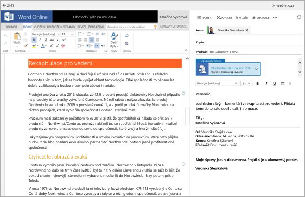Switch to the REVIZE tab
The height and width of the screenshot is (197, 305).
click(82, 27)
